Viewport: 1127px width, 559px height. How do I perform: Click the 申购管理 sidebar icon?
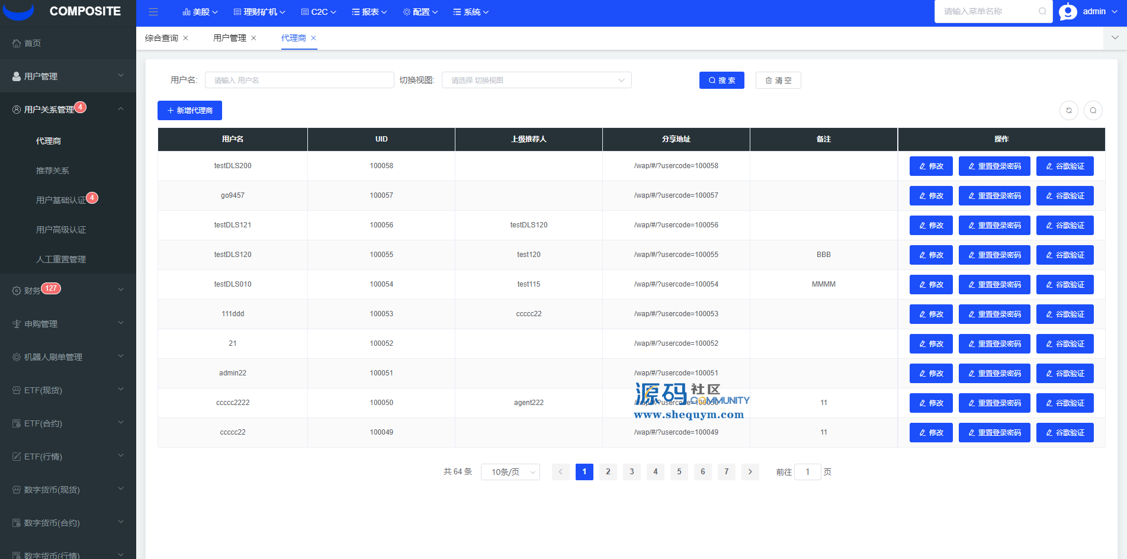point(17,324)
